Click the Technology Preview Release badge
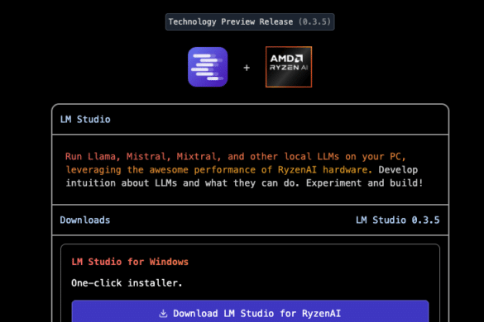This screenshot has height=322, width=484. pos(250,21)
